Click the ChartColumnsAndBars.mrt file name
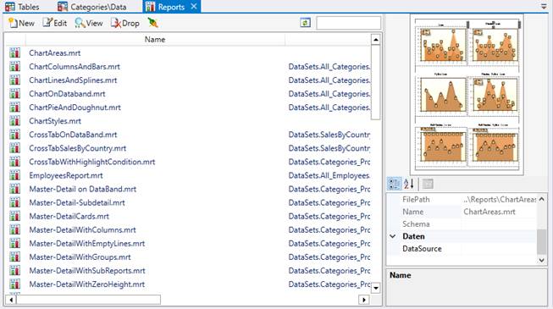Viewport: 553px width, 309px height. 75,67
